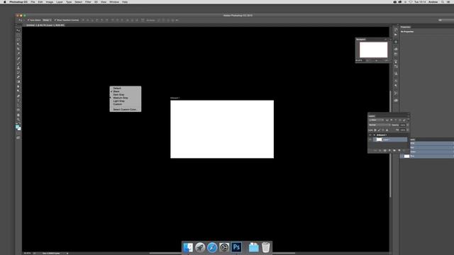Screen dimensions: 454x255
Task: Open the Layers blend mode Normal dropdown
Action: (x=380, y=125)
